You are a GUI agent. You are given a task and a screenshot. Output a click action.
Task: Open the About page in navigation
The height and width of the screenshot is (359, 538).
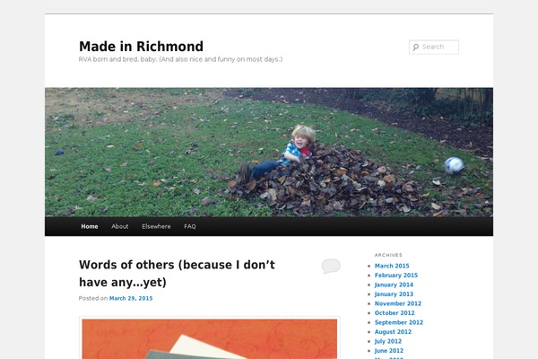click(120, 226)
